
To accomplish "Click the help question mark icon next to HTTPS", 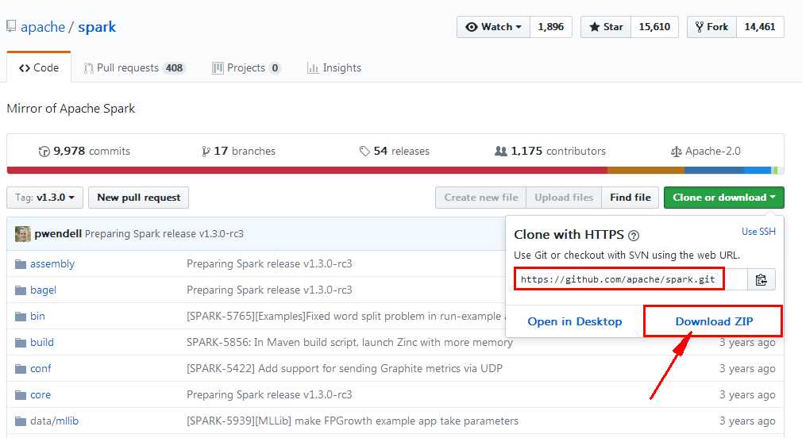I will click(x=633, y=236).
